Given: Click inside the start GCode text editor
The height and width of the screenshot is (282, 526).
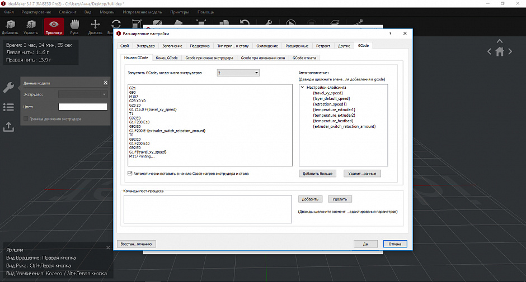Looking at the screenshot, I should [x=210, y=125].
